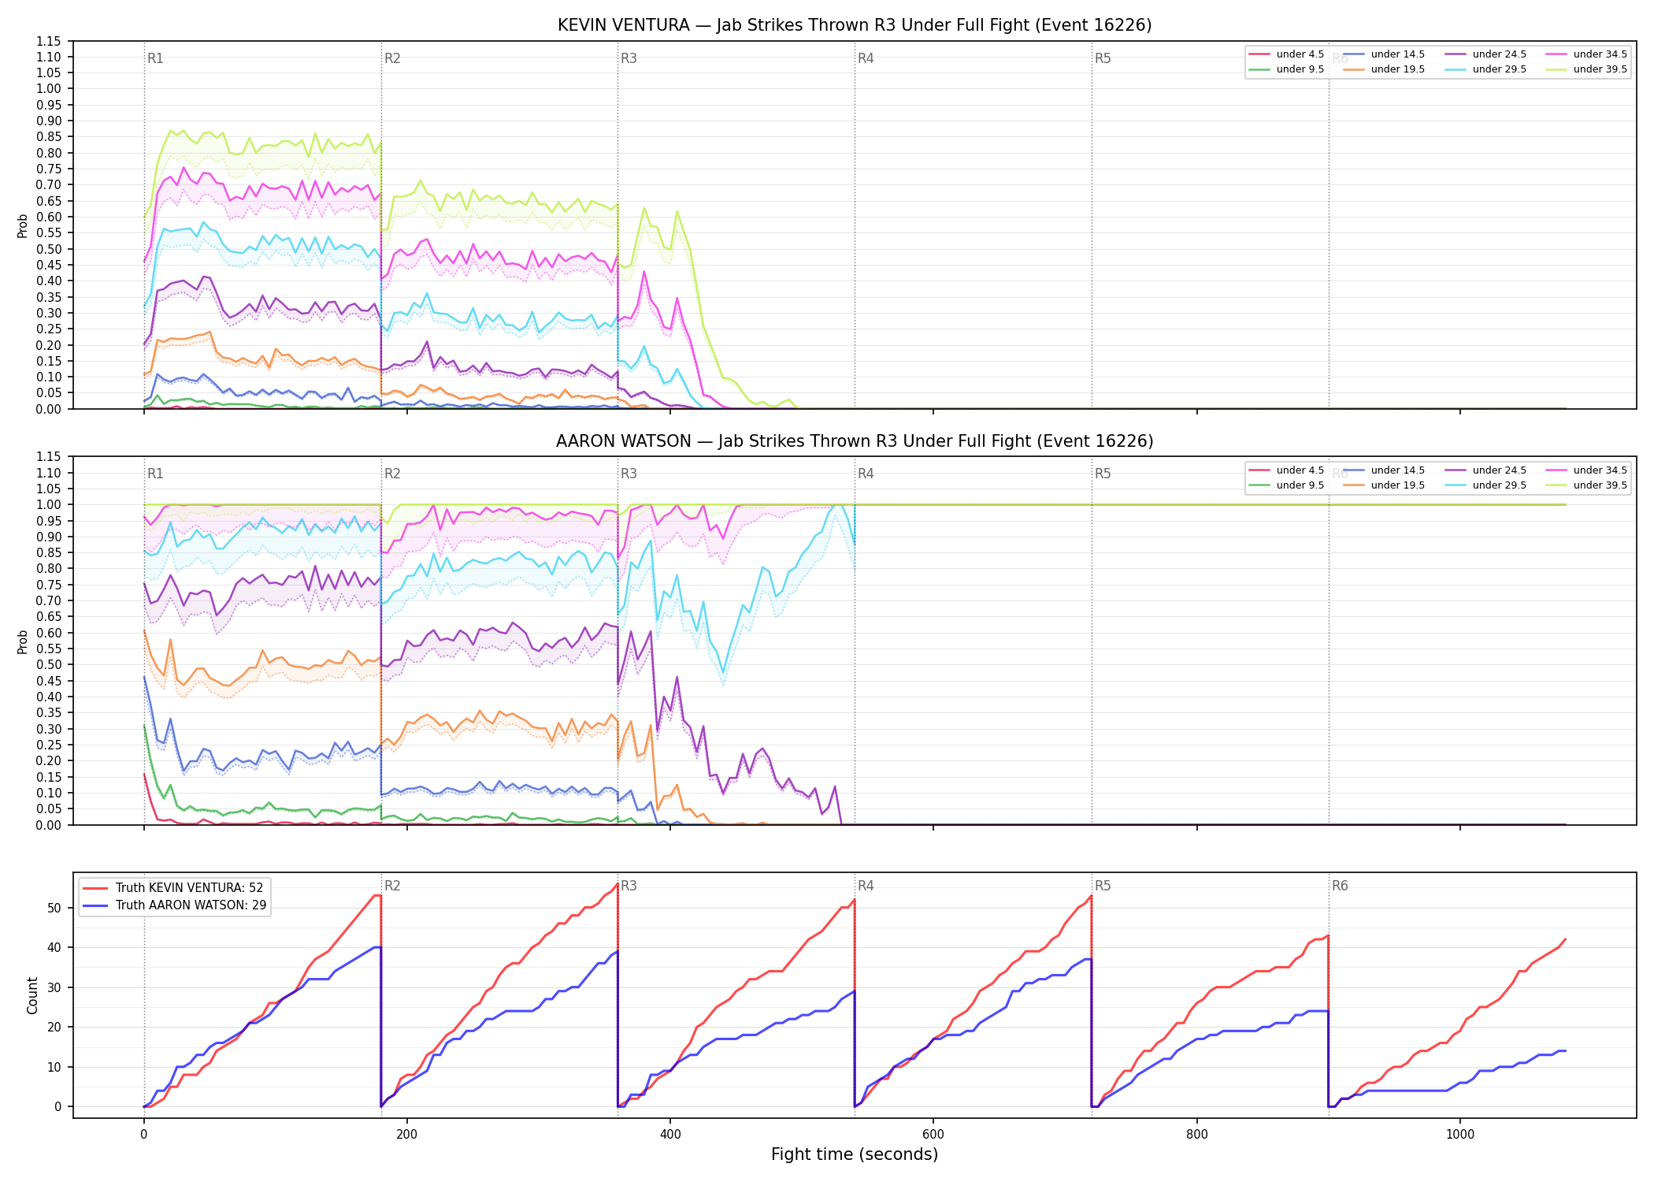Select 'under 39.5' in Kevin Ventura legend
The height and width of the screenshot is (1182, 1654).
point(1586,69)
